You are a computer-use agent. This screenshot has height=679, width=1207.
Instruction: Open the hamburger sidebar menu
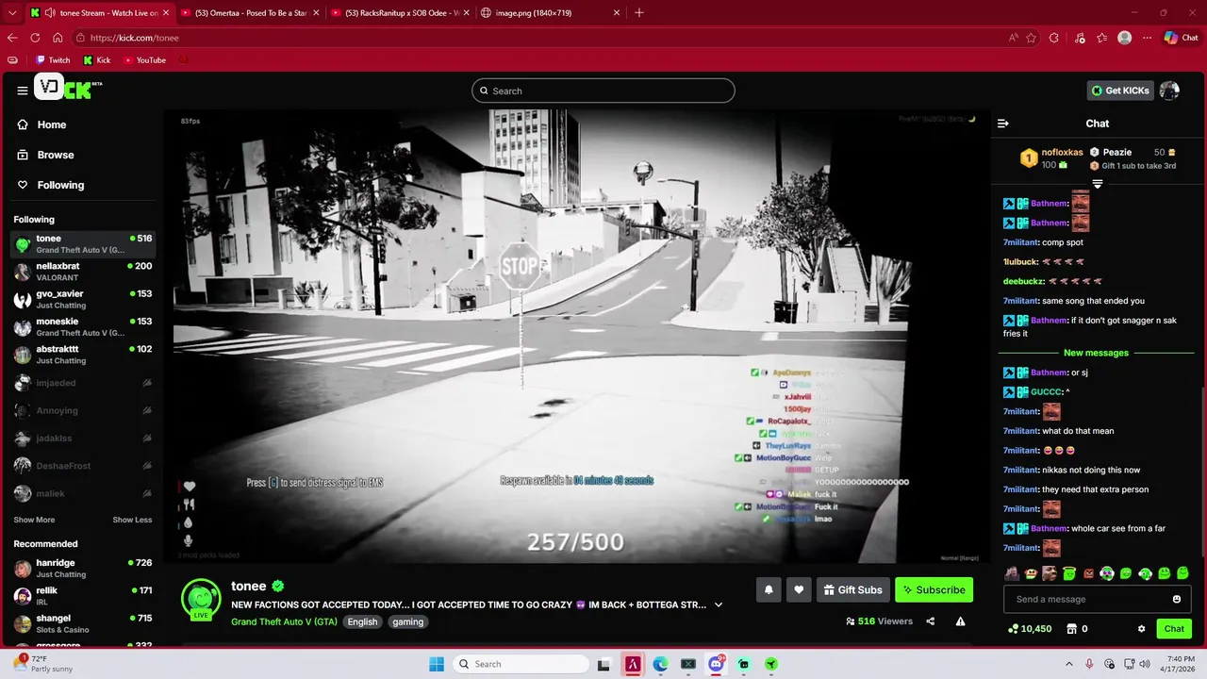click(22, 91)
